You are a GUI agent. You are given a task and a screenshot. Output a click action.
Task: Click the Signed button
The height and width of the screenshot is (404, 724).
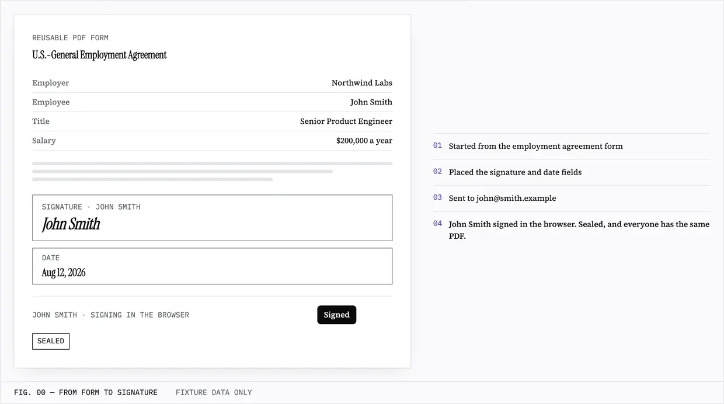[336, 315]
